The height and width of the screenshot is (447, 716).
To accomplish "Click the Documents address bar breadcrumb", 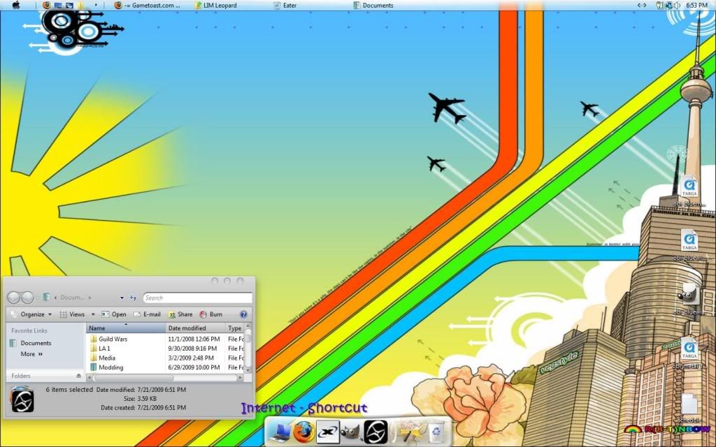I will point(72,298).
